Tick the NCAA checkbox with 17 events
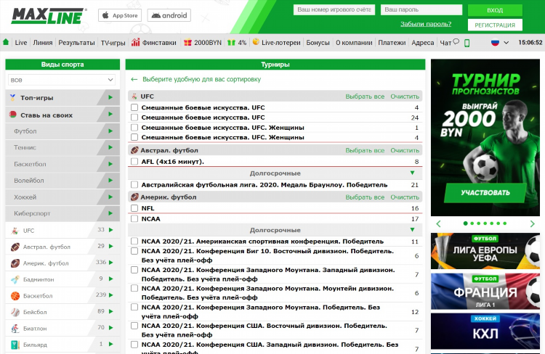Screen dimensions: 545x354 134,218
